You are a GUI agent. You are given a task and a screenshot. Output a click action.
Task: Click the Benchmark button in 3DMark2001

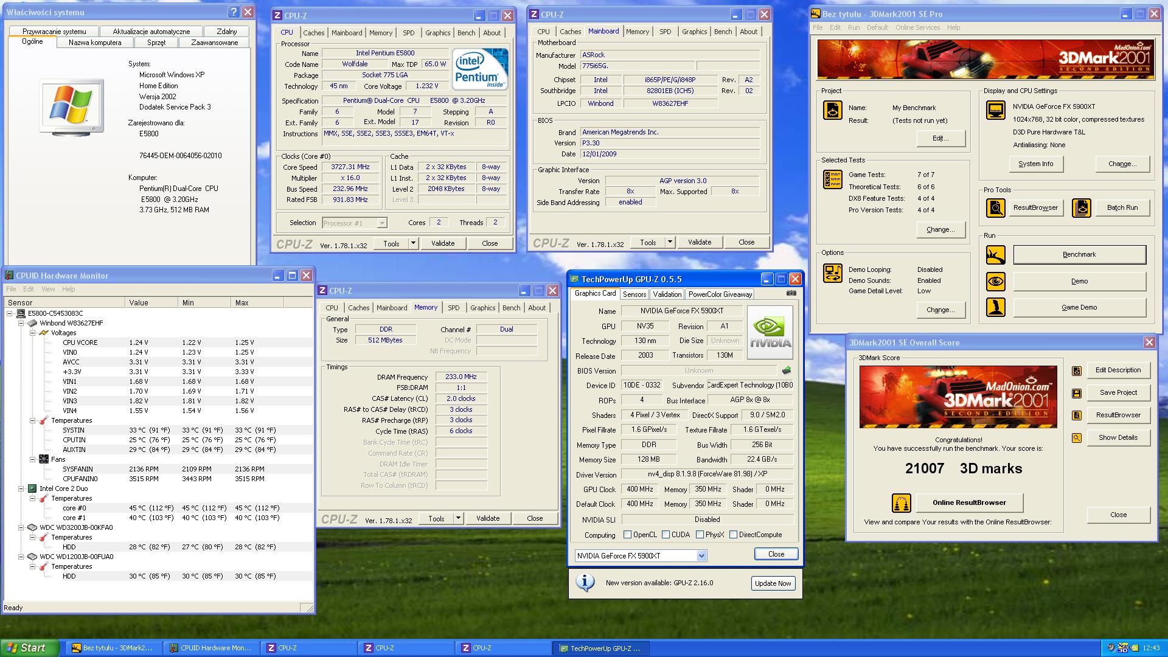pyautogui.click(x=1079, y=255)
